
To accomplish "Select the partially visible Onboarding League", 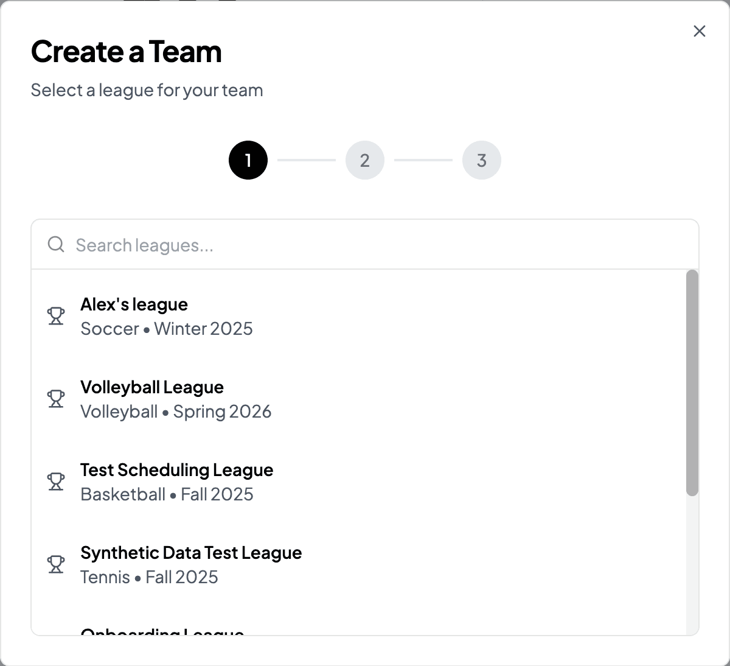I will click(x=359, y=627).
